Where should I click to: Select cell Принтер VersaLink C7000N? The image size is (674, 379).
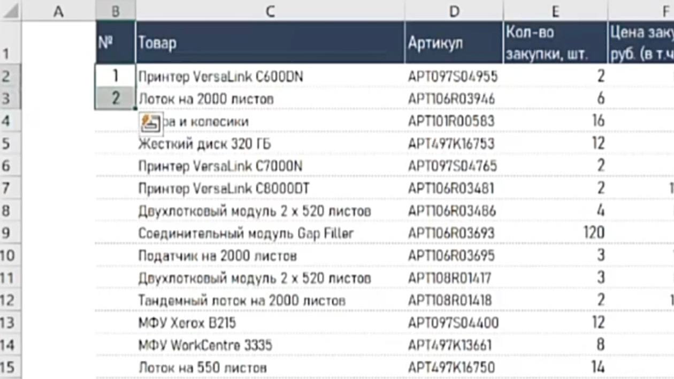click(x=270, y=166)
